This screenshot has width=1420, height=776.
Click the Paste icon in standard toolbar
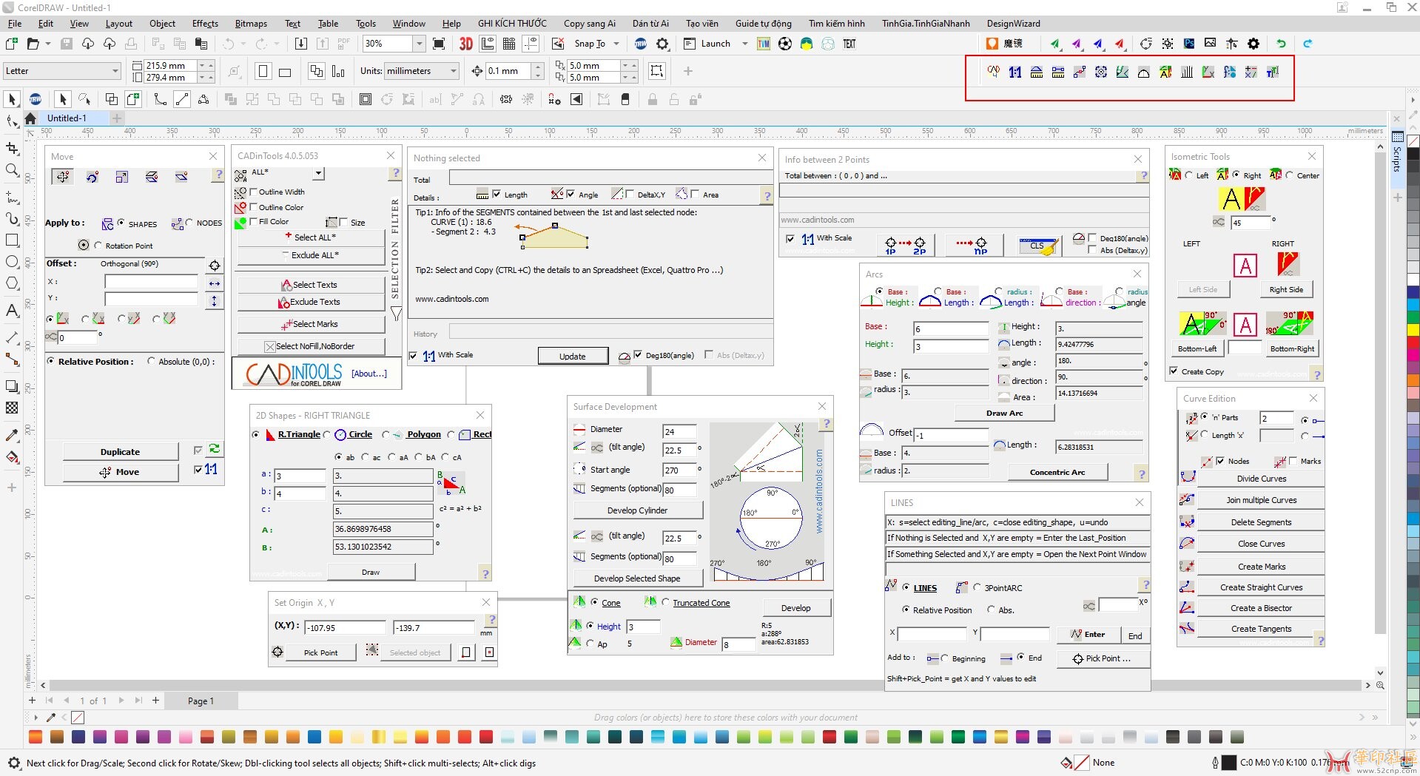click(201, 44)
